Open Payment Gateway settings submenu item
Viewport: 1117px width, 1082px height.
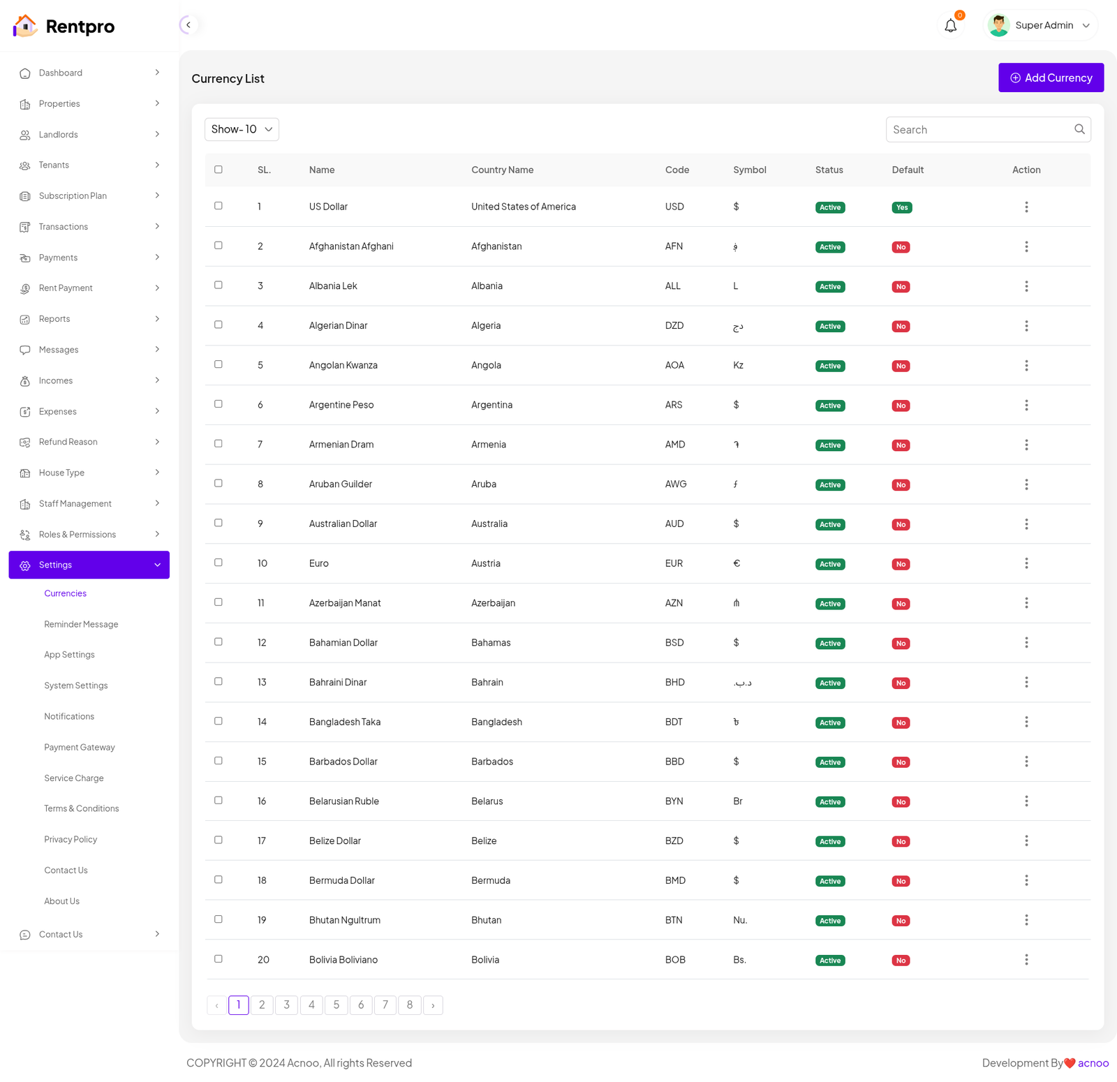(x=80, y=747)
